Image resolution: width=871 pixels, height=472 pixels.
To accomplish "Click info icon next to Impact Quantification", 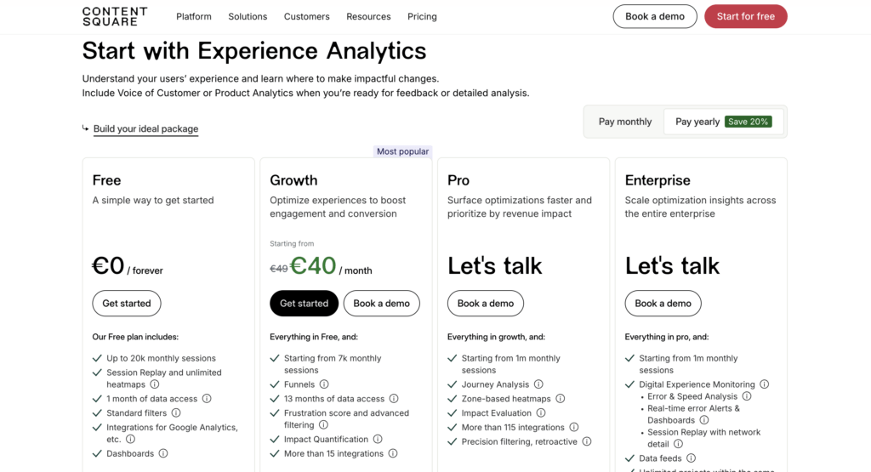I will click(378, 439).
